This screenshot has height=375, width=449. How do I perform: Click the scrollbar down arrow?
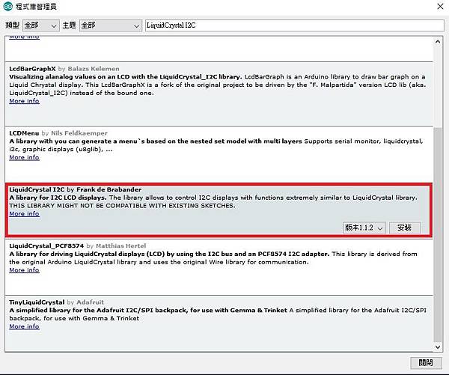pyautogui.click(x=438, y=347)
